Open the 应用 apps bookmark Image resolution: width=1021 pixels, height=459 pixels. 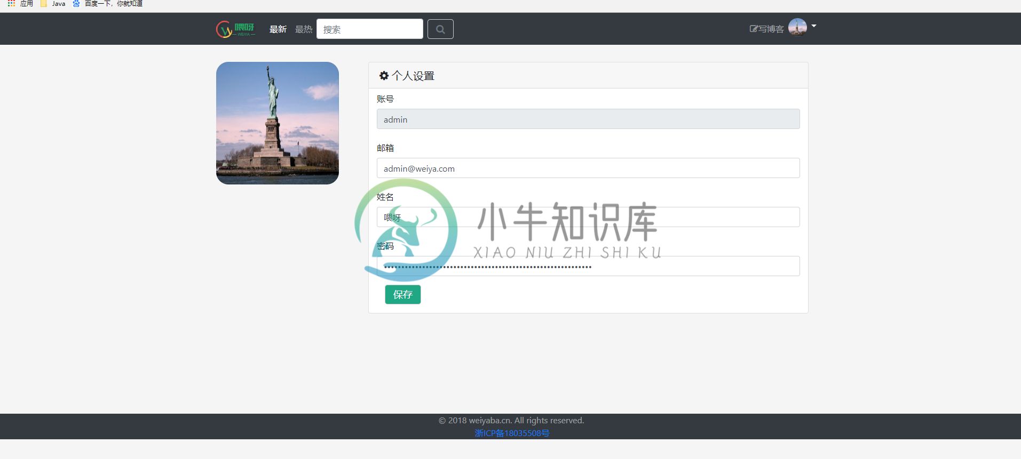21,4
